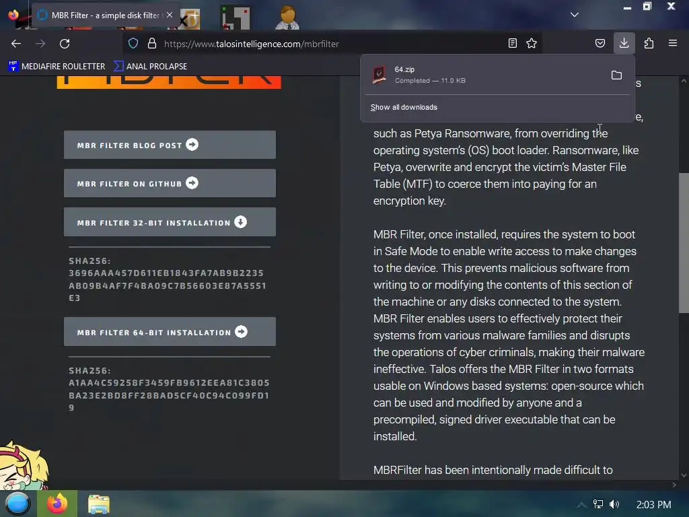Click the URL address bar
Screen dimensions: 689x517
pos(334,44)
